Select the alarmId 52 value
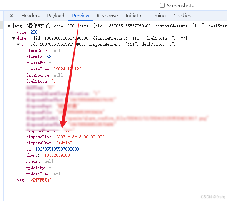Image resolution: width=227 pixels, height=201 pixels. pyautogui.click(x=49, y=57)
